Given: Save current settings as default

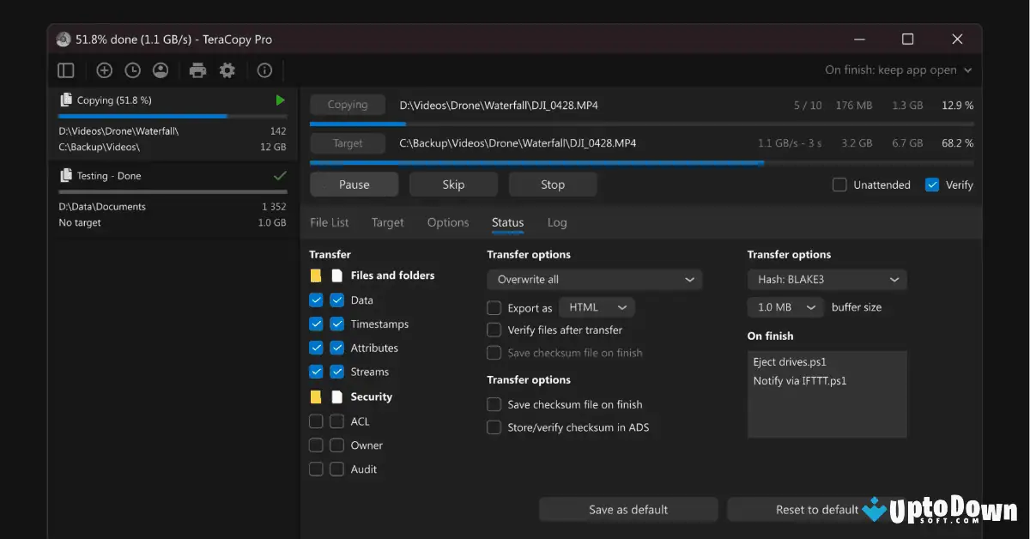Looking at the screenshot, I should tap(627, 509).
